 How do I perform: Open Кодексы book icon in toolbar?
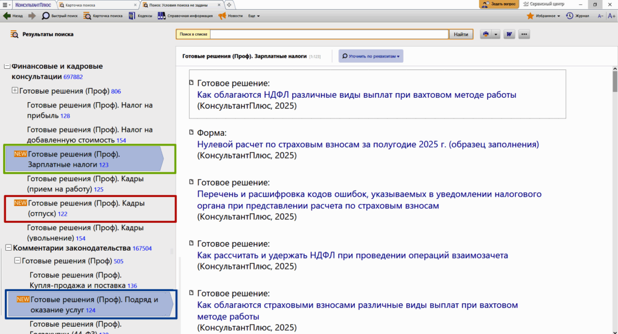point(133,16)
